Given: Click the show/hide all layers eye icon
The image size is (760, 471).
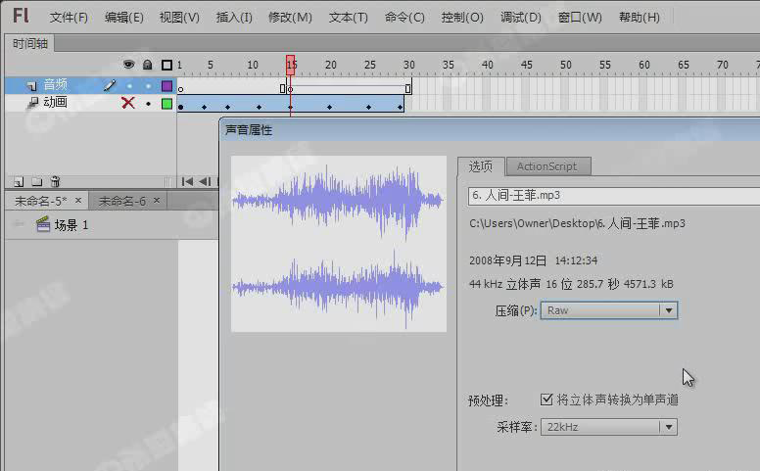Looking at the screenshot, I should click(128, 66).
